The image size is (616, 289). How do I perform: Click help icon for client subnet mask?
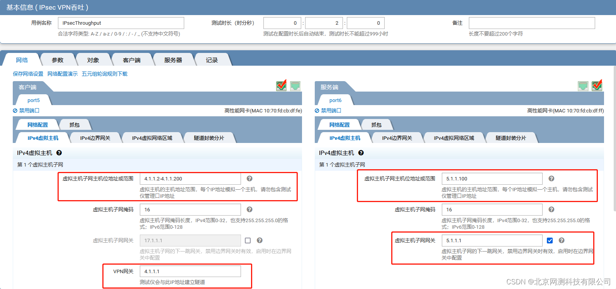click(249, 209)
